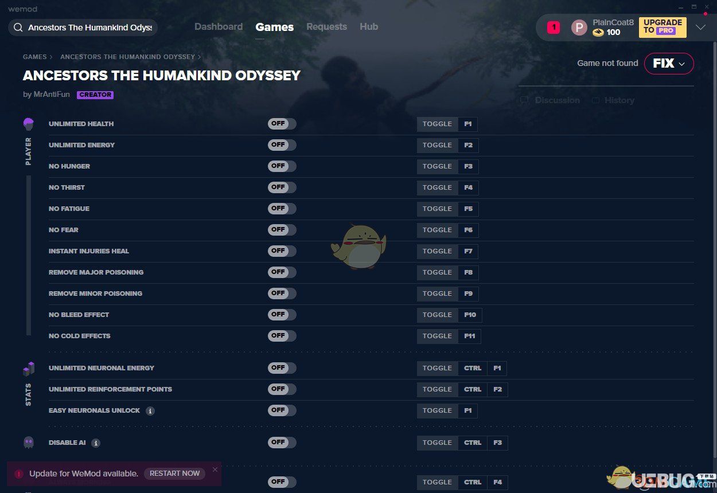Switch to the Hub tab
The height and width of the screenshot is (493, 717).
[x=369, y=27]
